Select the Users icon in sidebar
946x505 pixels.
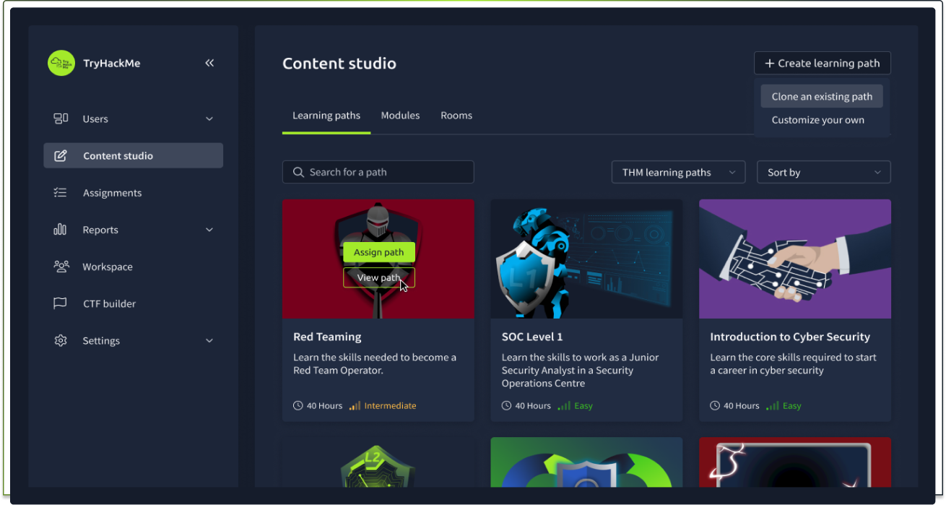click(61, 118)
